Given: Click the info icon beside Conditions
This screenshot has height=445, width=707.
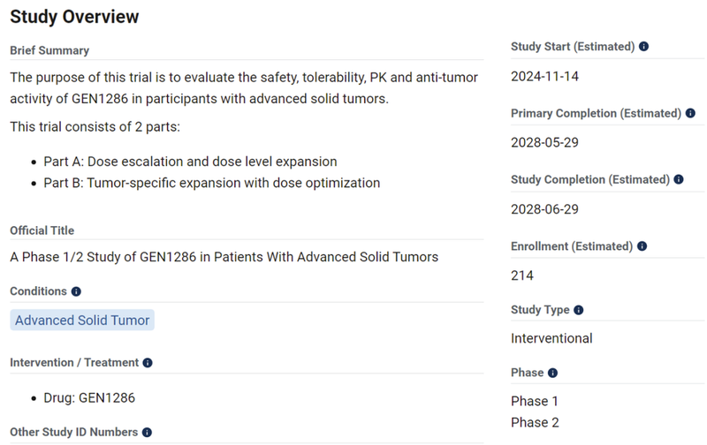Looking at the screenshot, I should 77,291.
